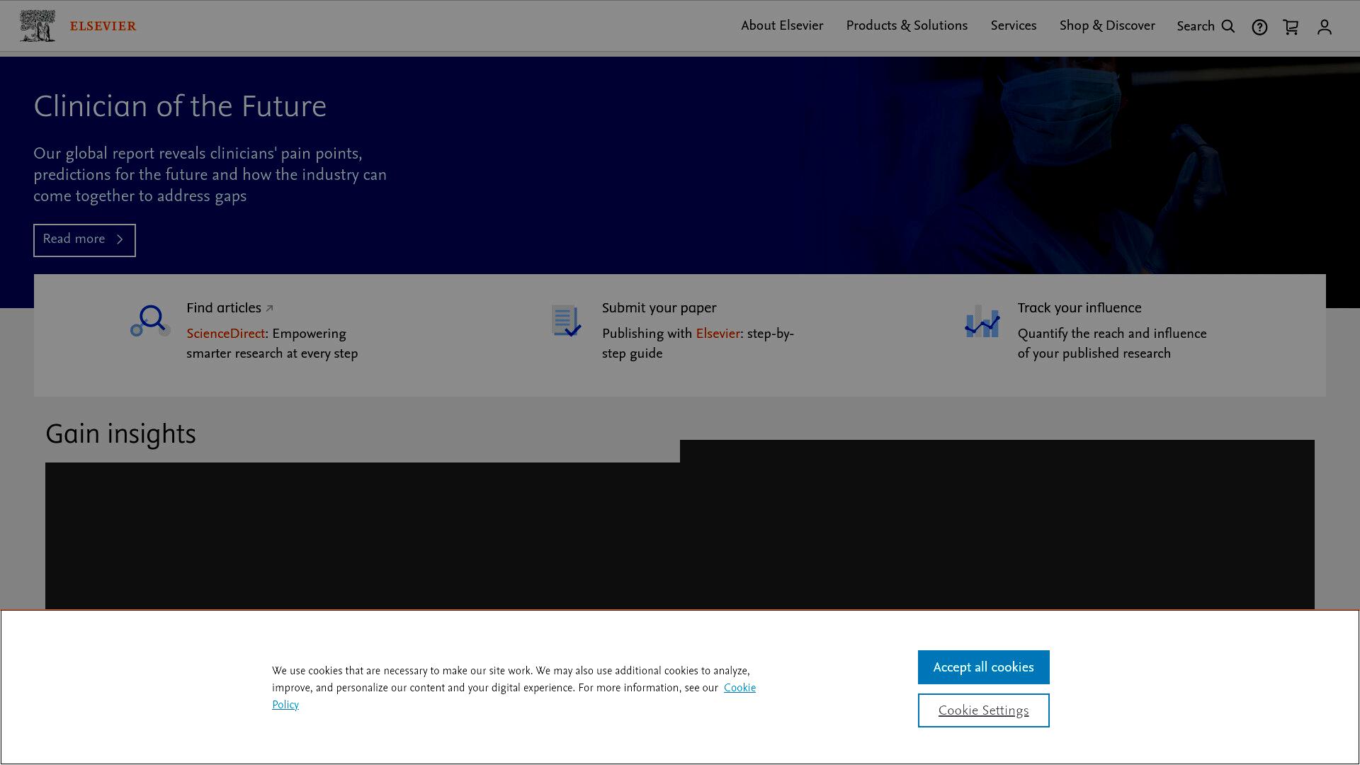
Task: Open Cookie Settings
Action: pyautogui.click(x=983, y=710)
